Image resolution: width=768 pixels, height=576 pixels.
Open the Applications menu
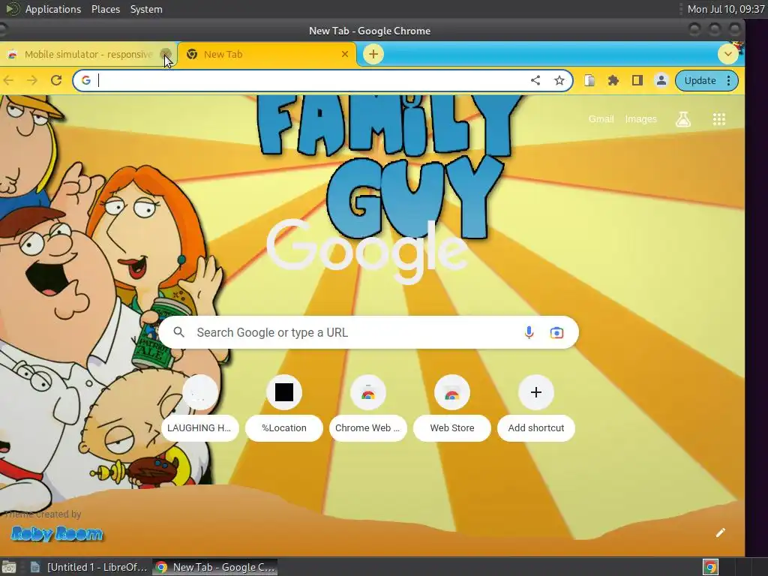53,9
